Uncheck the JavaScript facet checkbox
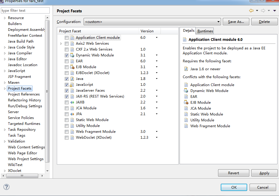Screen dimensions: 279x196 [x=67, y=85]
